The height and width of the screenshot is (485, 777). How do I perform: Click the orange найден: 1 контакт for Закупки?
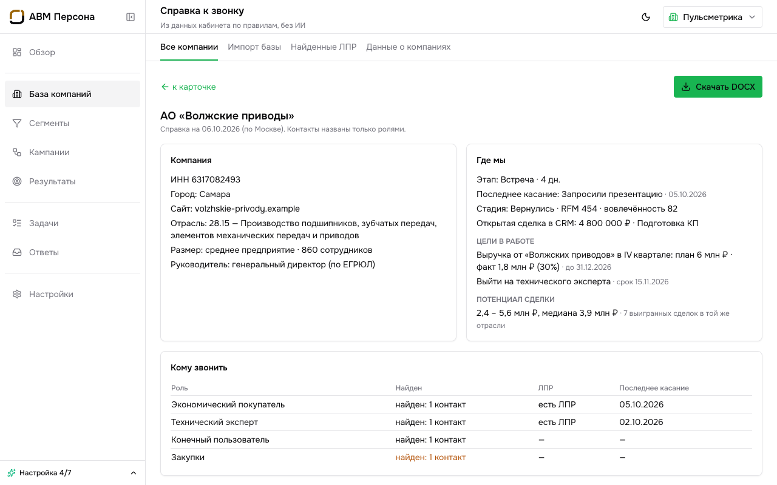tap(430, 457)
